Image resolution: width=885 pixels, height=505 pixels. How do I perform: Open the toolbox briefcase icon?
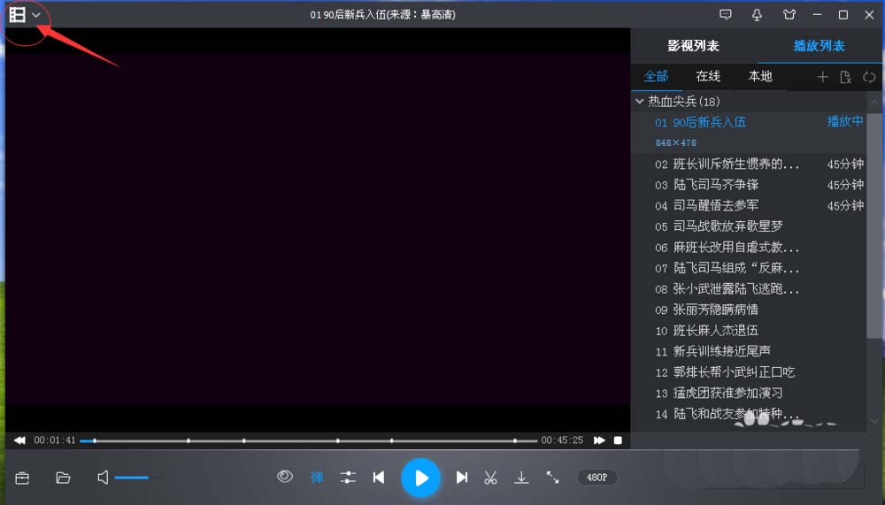point(22,478)
